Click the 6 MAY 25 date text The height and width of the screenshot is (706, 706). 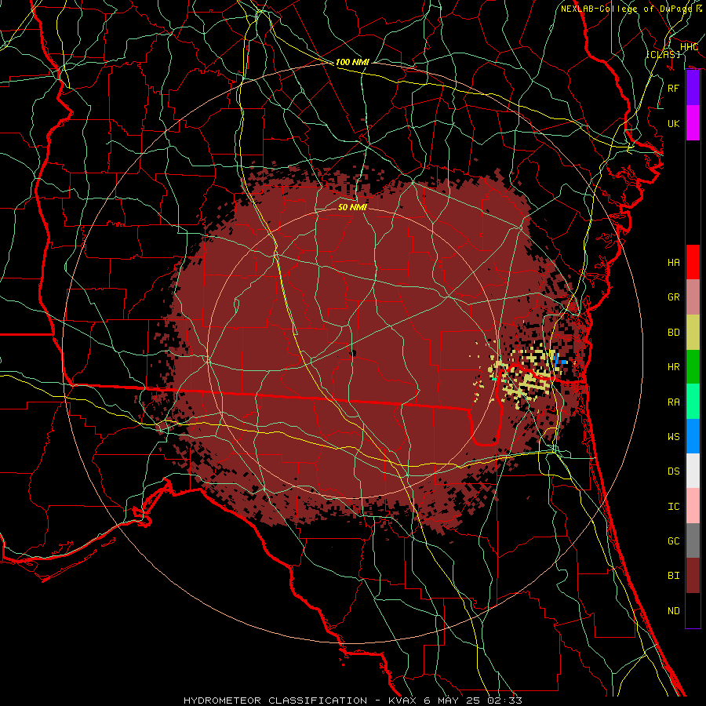453,701
